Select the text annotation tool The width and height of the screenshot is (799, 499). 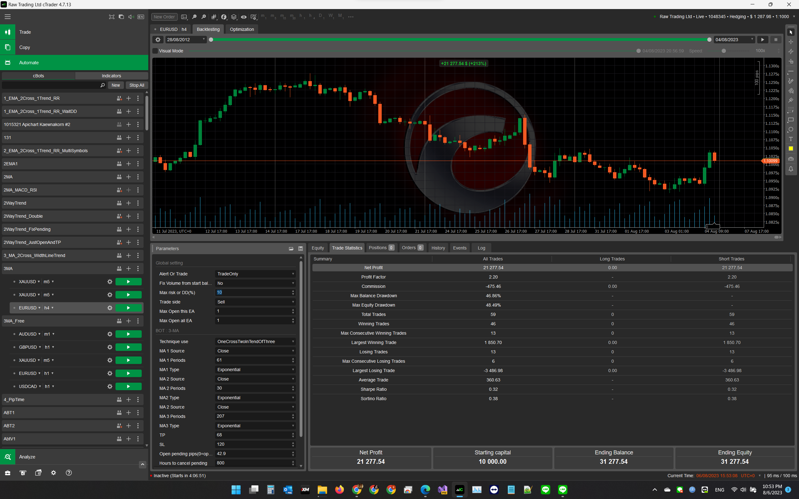click(791, 139)
